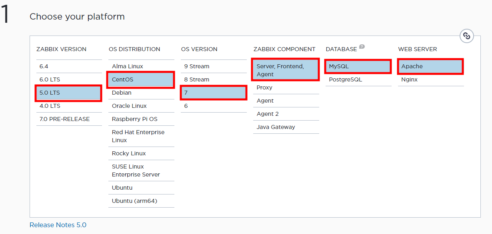492x234 pixels.
Task: Choose Rocky Linux distribution
Action: (141, 153)
